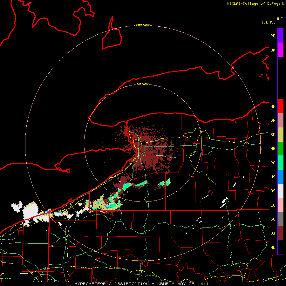Click the DS legend label
This screenshot has height=286, width=286.
tap(273, 191)
